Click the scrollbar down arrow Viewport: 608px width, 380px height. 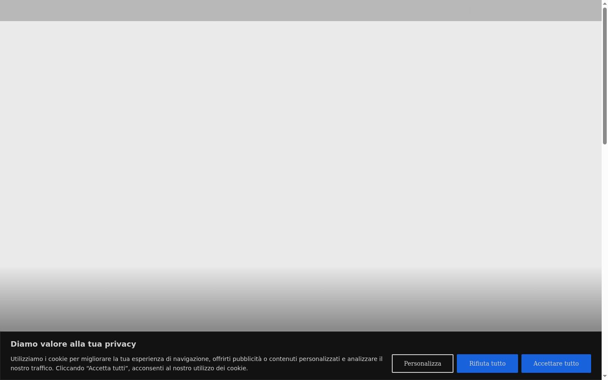(605, 376)
